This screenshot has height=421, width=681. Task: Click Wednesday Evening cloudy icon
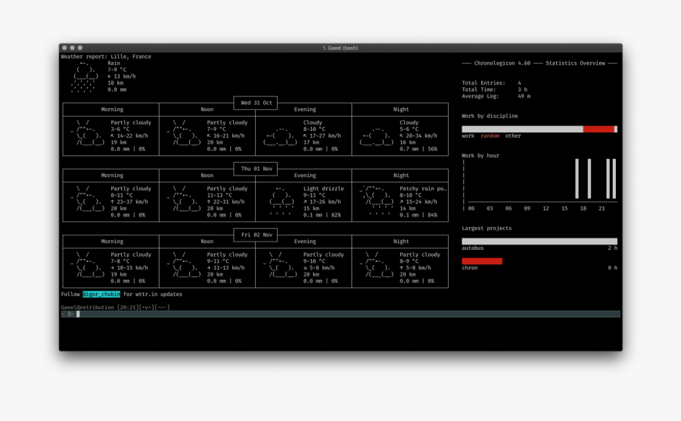coord(279,136)
